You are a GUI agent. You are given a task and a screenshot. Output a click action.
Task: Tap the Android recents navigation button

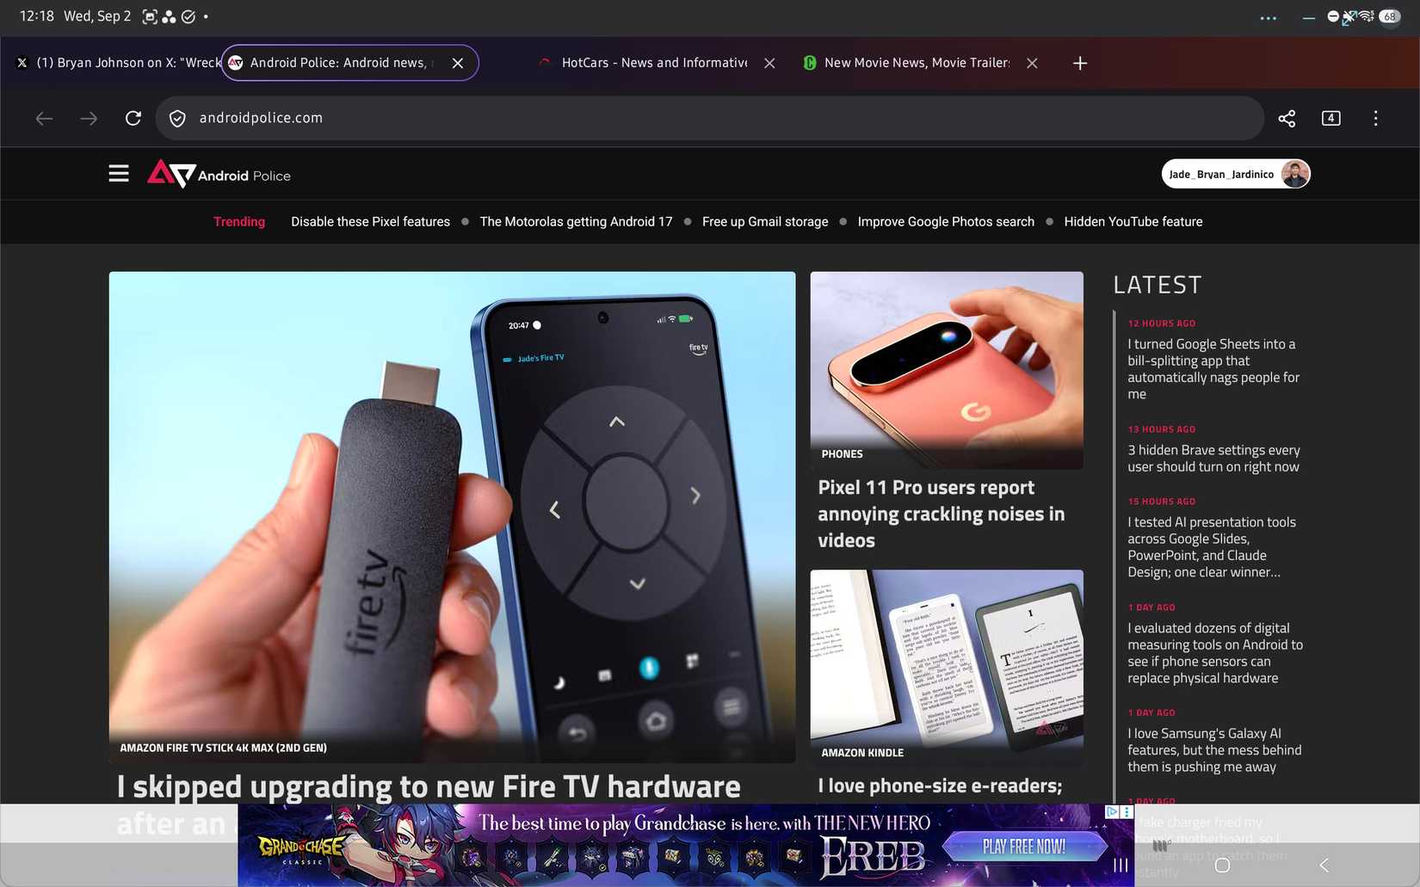point(1121,865)
